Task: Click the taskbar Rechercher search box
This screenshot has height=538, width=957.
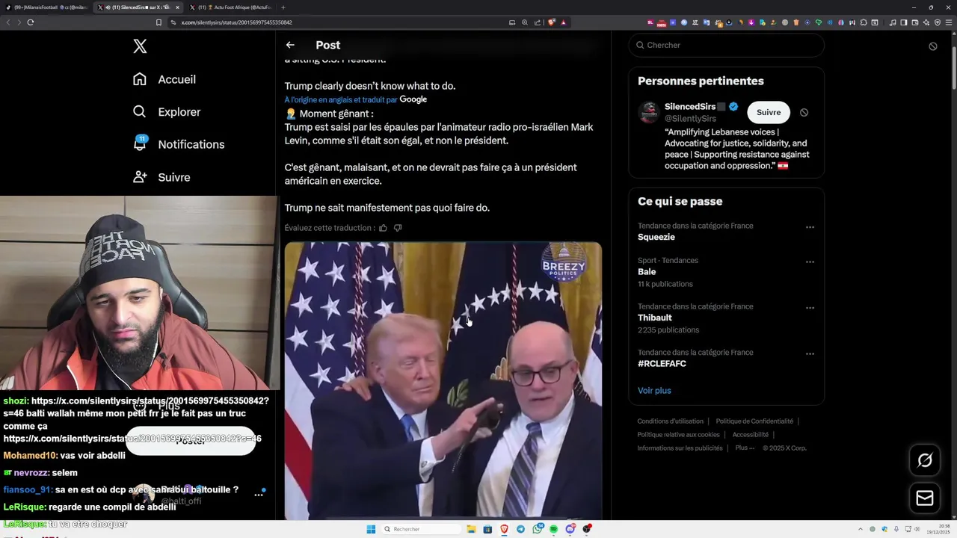Action: coord(421,529)
